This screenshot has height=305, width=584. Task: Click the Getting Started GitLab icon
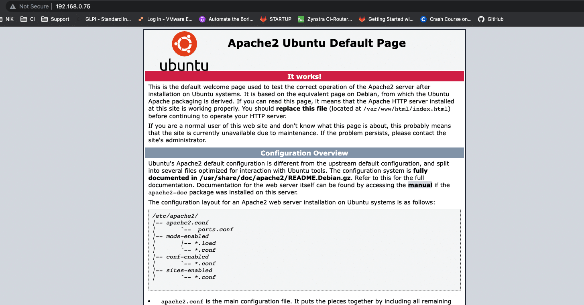click(x=362, y=19)
